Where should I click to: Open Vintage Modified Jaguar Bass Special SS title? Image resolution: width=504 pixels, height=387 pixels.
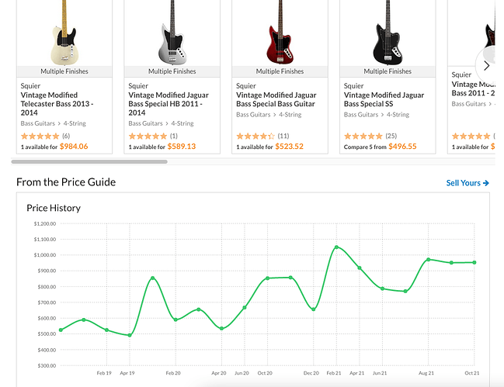click(384, 99)
